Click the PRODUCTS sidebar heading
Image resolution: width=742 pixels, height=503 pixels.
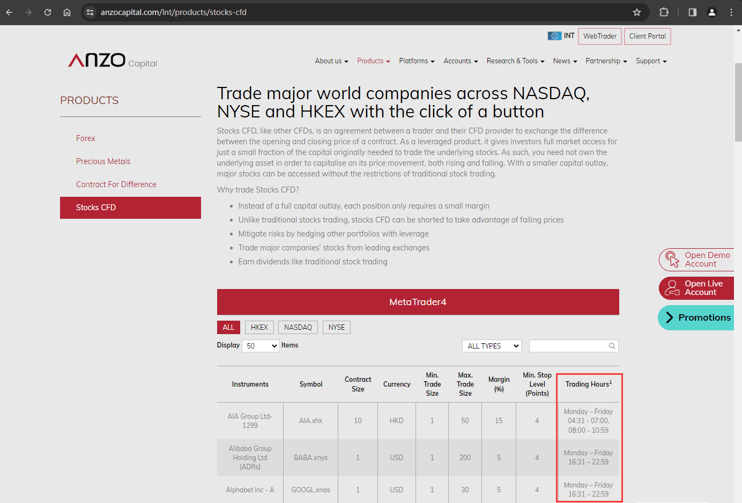(x=90, y=100)
